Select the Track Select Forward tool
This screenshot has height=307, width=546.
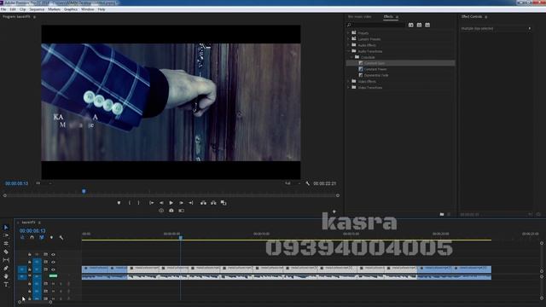(x=6, y=235)
